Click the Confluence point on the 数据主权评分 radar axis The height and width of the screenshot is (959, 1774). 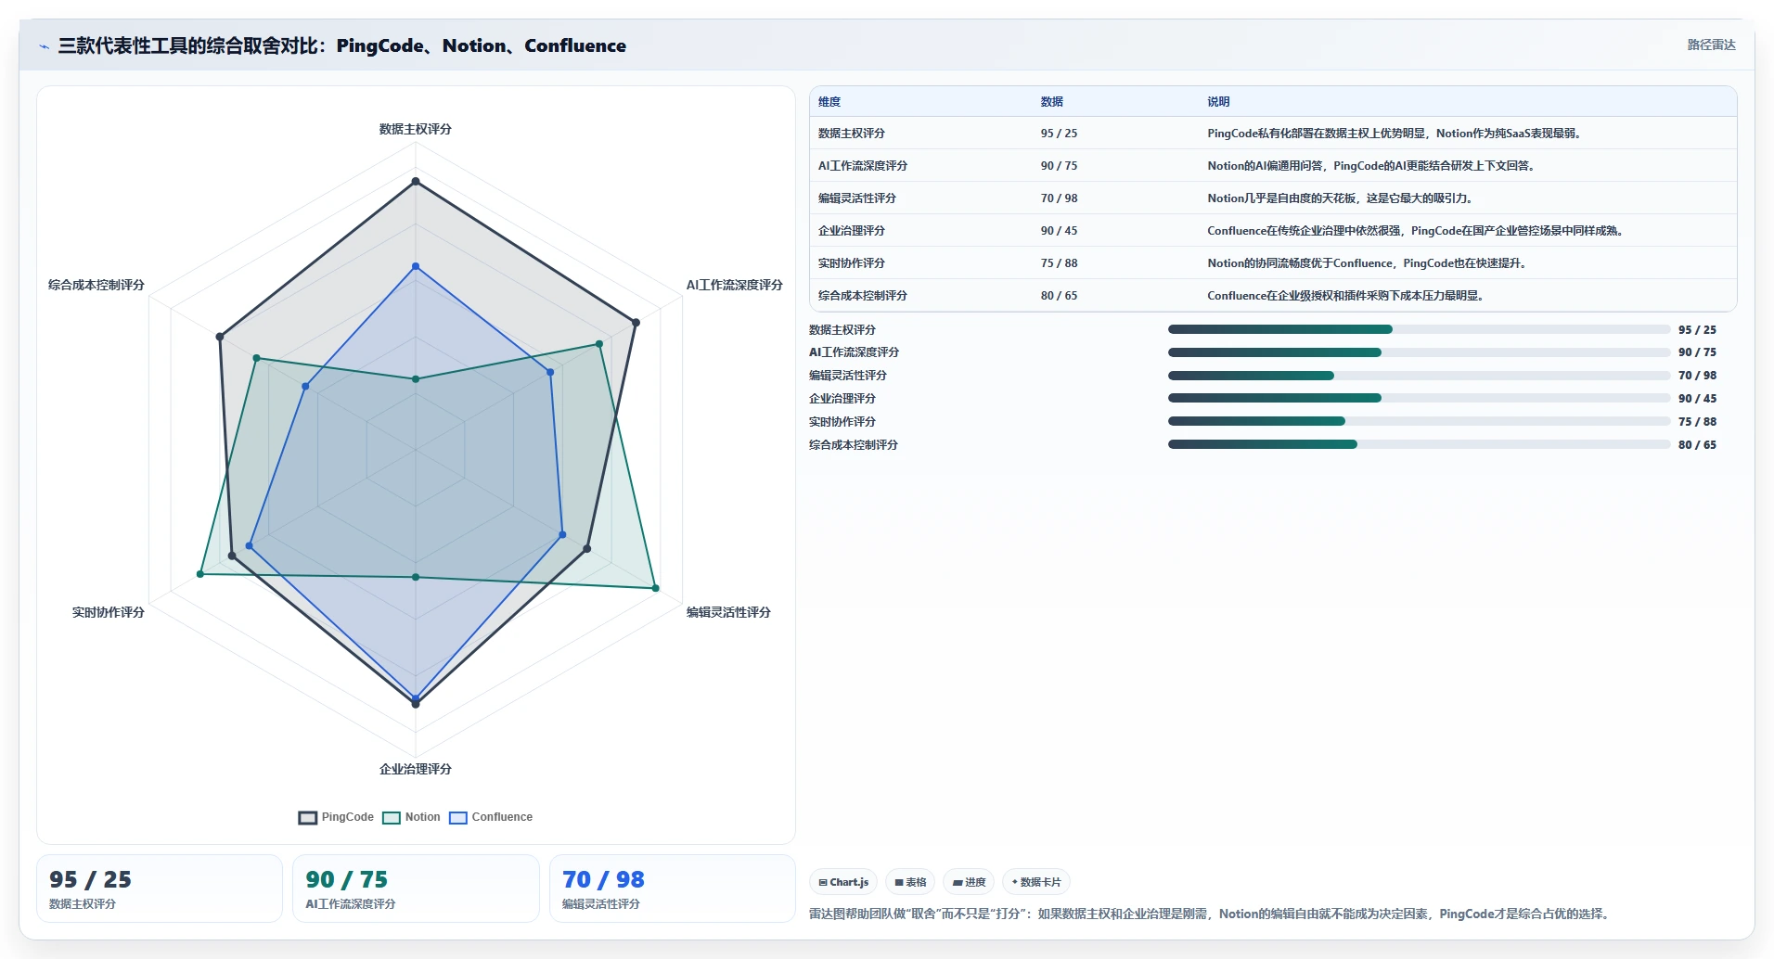coord(416,266)
